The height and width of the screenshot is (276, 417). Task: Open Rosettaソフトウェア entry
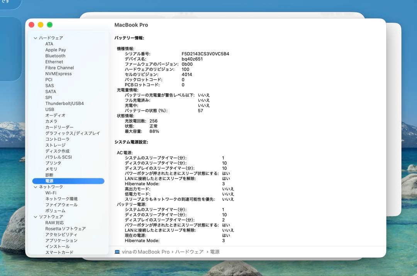[65, 228]
